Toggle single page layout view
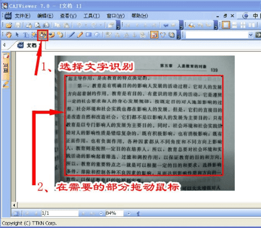261x228 pixels. 226,25
